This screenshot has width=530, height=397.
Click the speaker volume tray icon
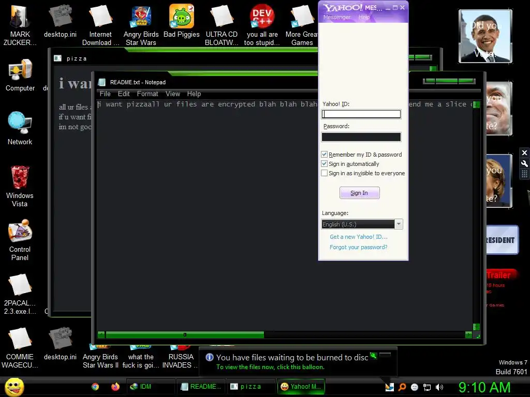click(x=439, y=387)
